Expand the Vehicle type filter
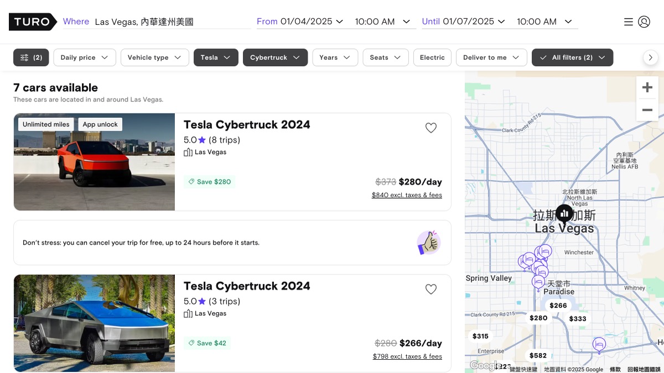This screenshot has width=664, height=373. pos(155,57)
